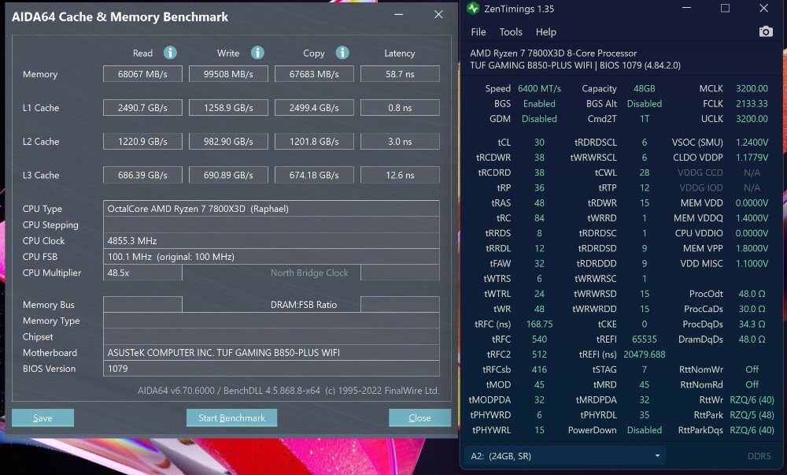Minimize the AIDA64 benchmark window

[x=399, y=14]
